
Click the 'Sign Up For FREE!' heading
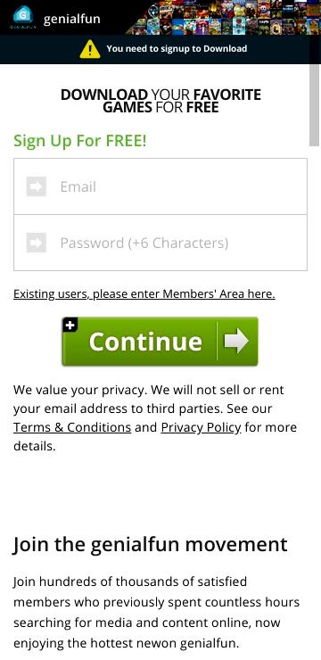pos(80,141)
